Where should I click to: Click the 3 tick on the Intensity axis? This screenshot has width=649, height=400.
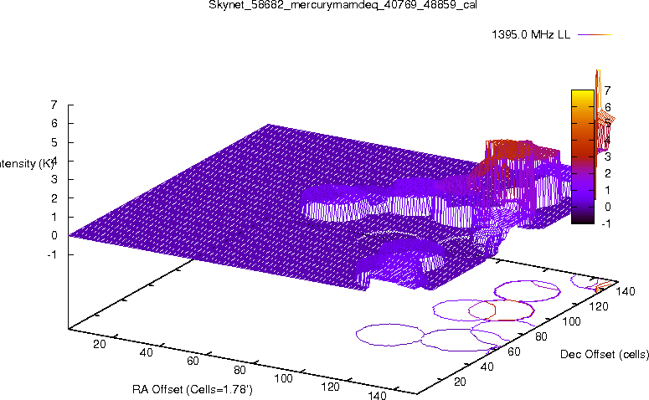54,180
